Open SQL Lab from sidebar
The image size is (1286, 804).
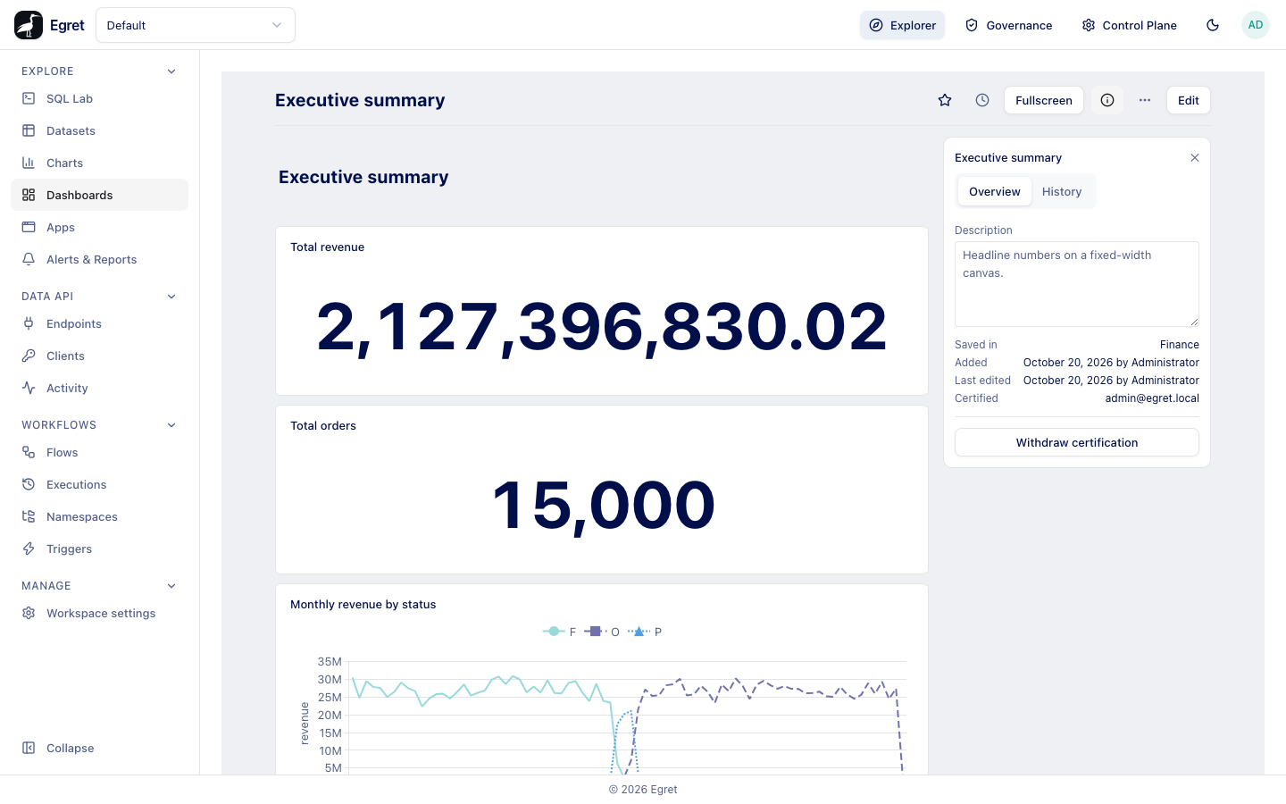click(x=99, y=98)
